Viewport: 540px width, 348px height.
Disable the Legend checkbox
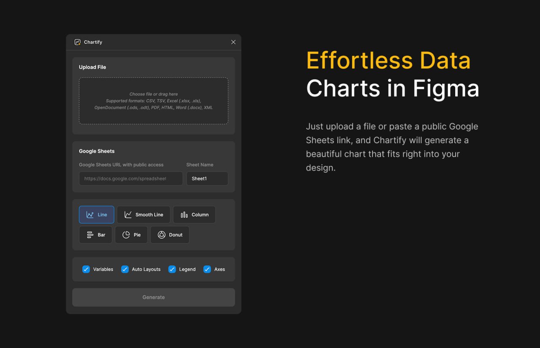pos(172,269)
